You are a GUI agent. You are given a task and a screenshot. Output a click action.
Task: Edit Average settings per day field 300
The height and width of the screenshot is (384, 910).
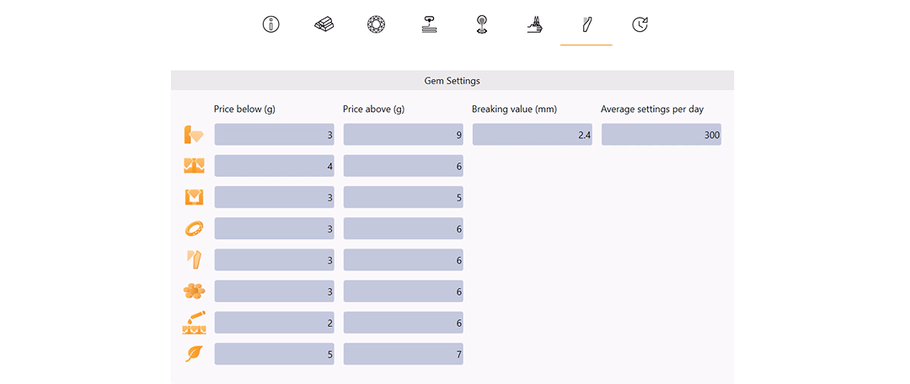(x=661, y=135)
